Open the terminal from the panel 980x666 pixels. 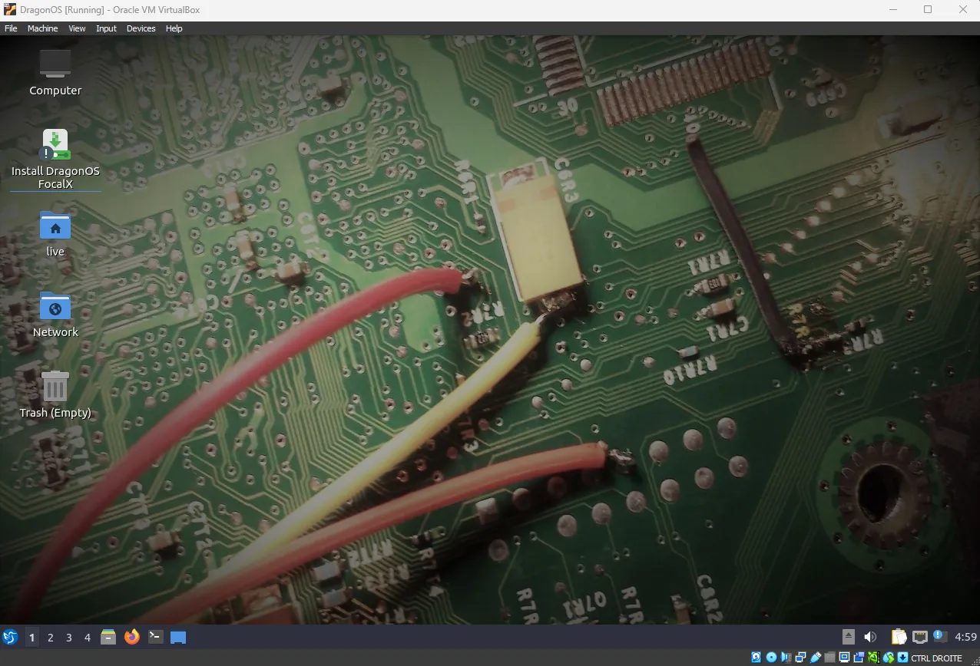coord(155,637)
